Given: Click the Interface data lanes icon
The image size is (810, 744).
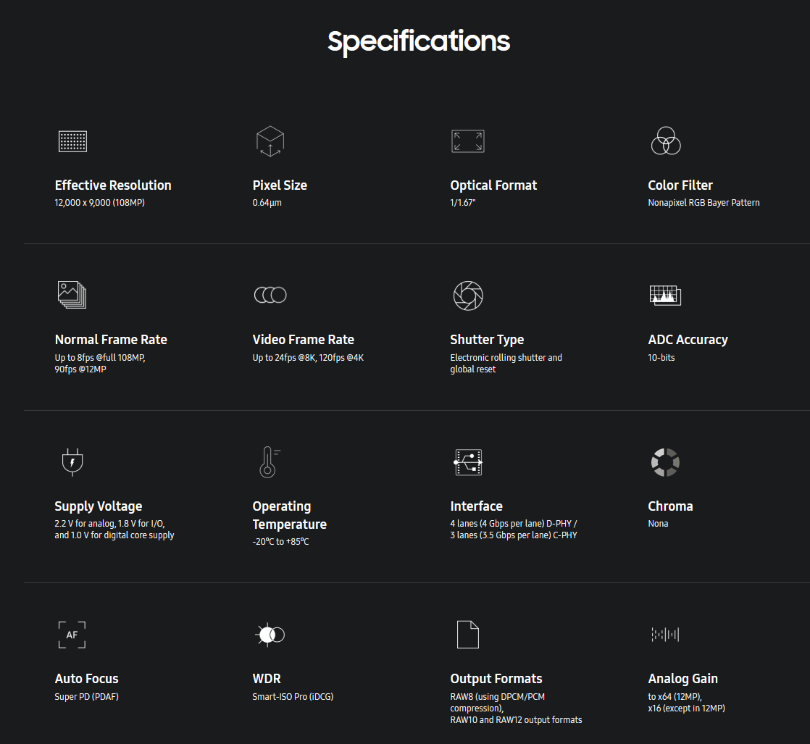Looking at the screenshot, I should tap(468, 462).
